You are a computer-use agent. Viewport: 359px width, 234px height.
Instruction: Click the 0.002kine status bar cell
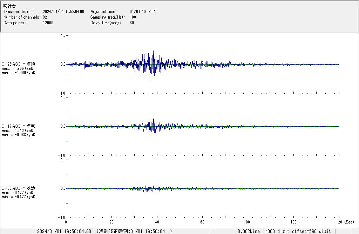(248, 231)
